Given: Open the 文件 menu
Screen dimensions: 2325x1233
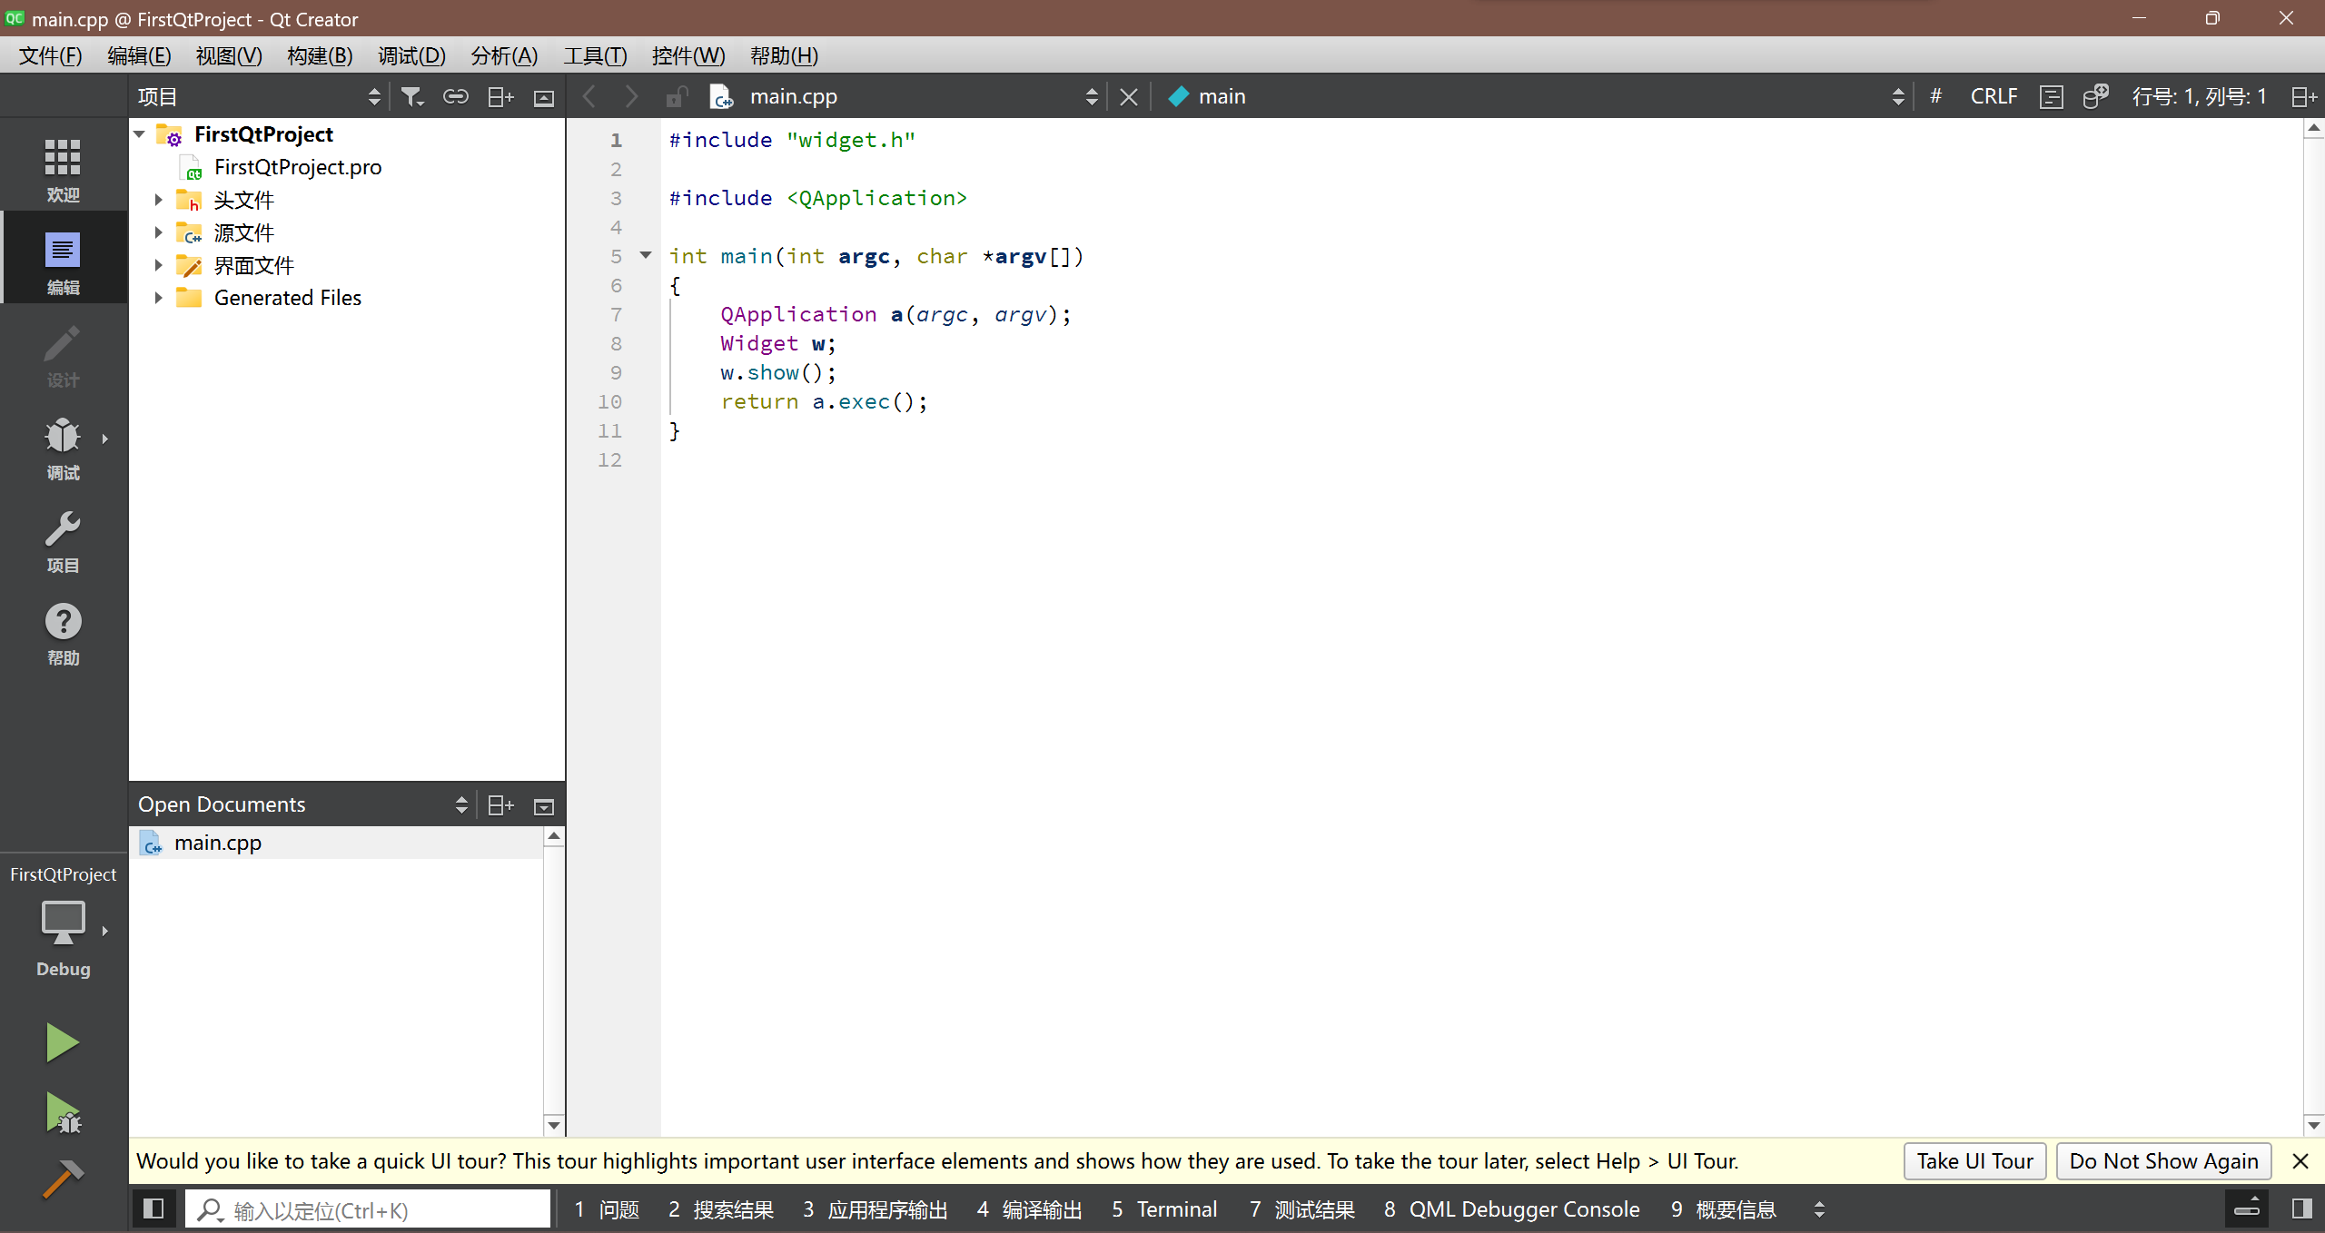Looking at the screenshot, I should tap(51, 55).
